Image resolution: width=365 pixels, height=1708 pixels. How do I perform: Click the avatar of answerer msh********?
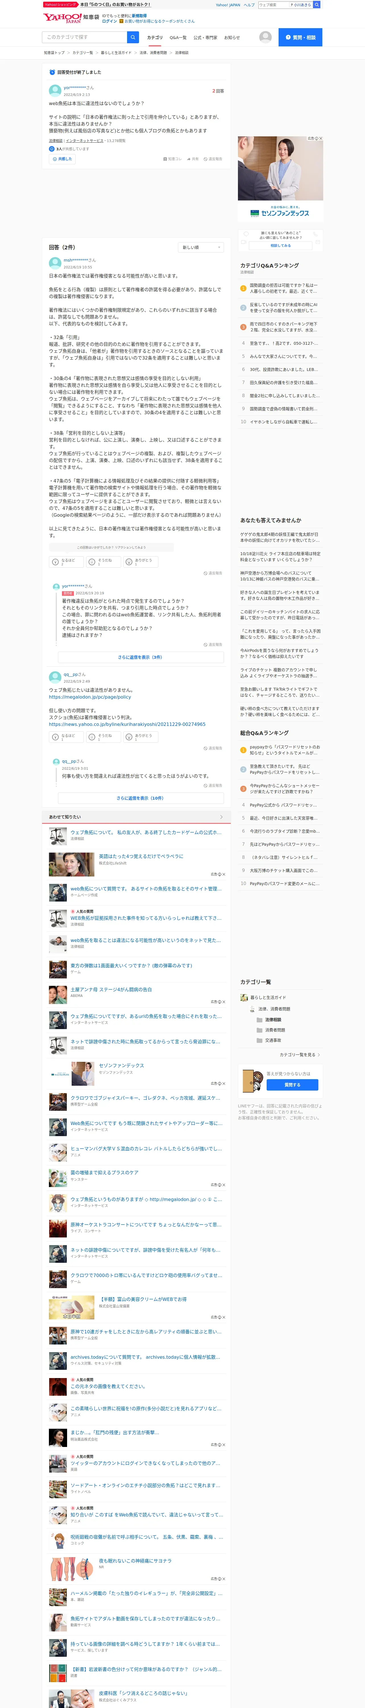[x=55, y=263]
